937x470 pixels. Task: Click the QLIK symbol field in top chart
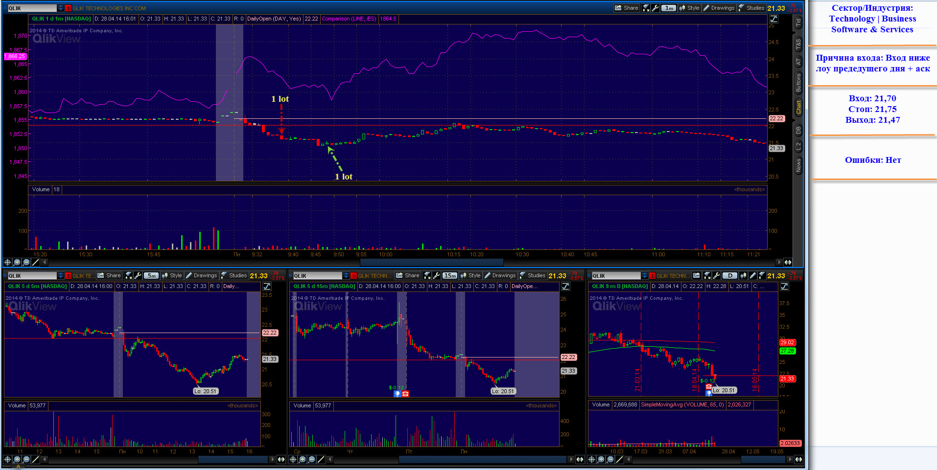tap(32, 8)
